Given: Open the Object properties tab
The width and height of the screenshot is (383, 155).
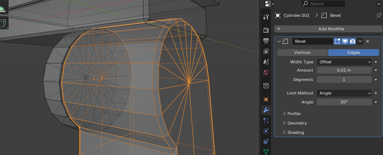Looking at the screenshot, I should click(x=266, y=99).
